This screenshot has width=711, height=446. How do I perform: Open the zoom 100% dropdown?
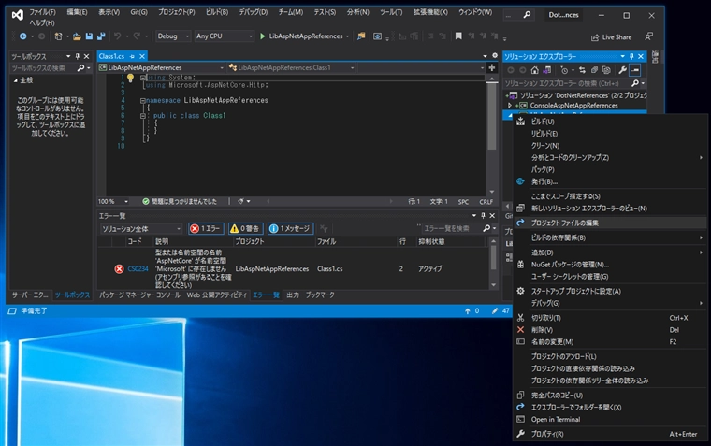pos(113,201)
